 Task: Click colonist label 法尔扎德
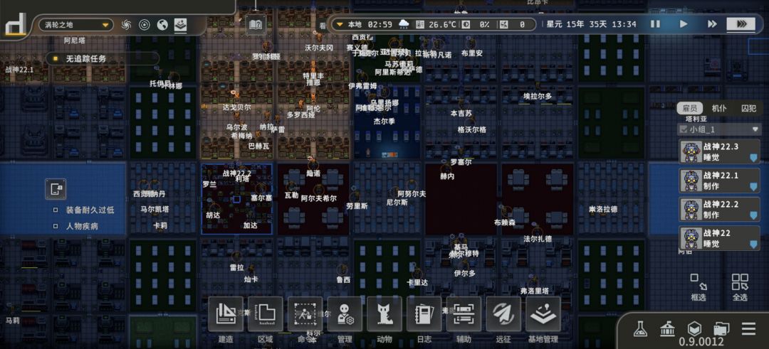538,239
